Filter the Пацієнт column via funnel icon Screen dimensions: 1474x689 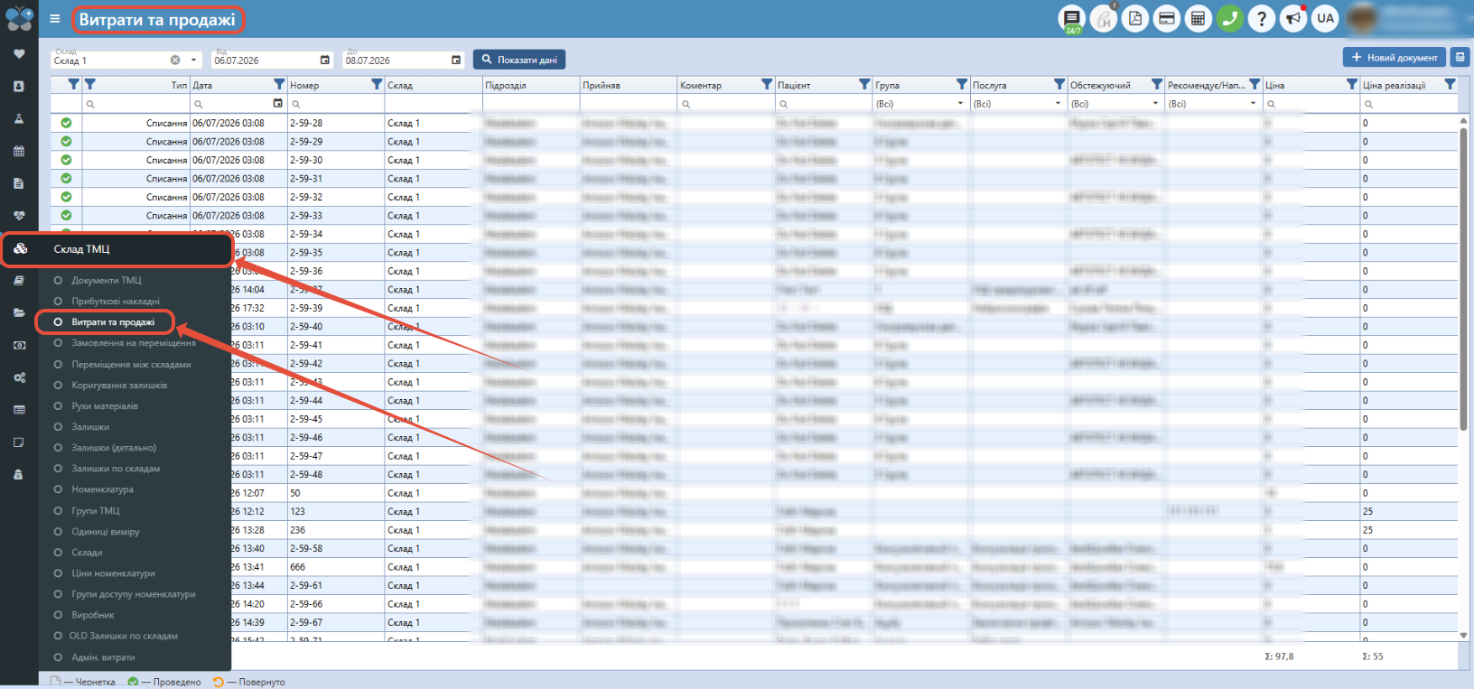pyautogui.click(x=864, y=84)
